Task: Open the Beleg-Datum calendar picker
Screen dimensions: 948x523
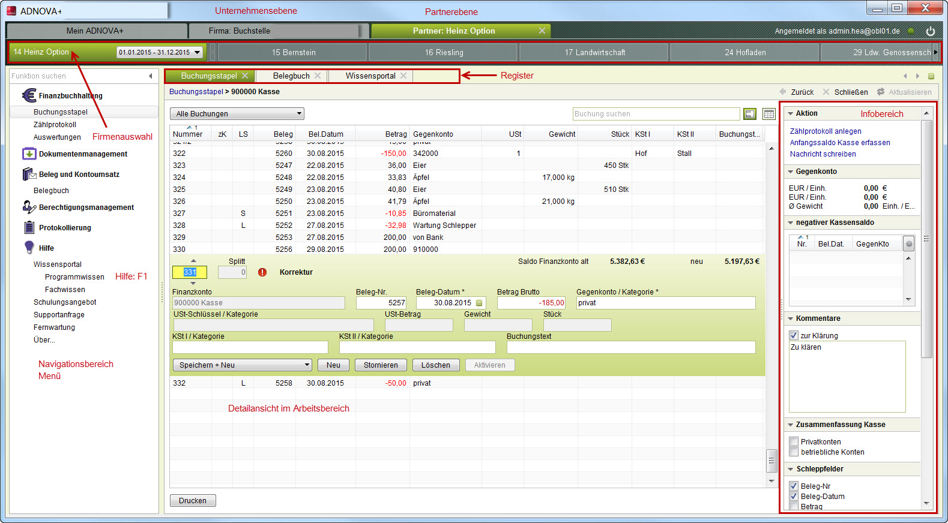Action: coord(479,303)
